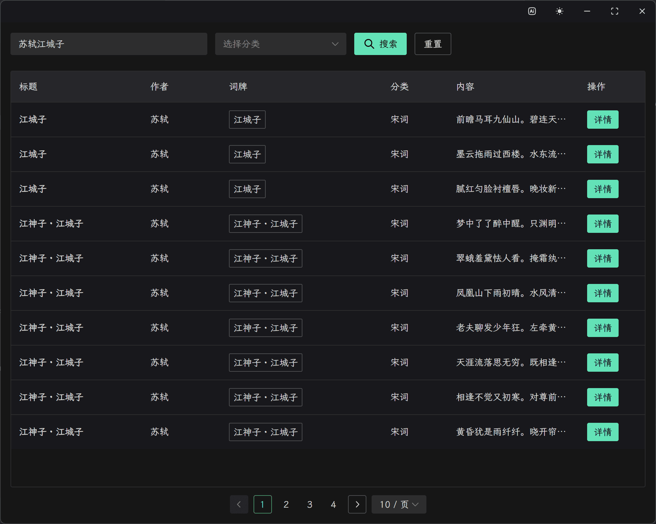This screenshot has height=524, width=656.
Task: Click the 词牌 column header
Action: tap(238, 86)
